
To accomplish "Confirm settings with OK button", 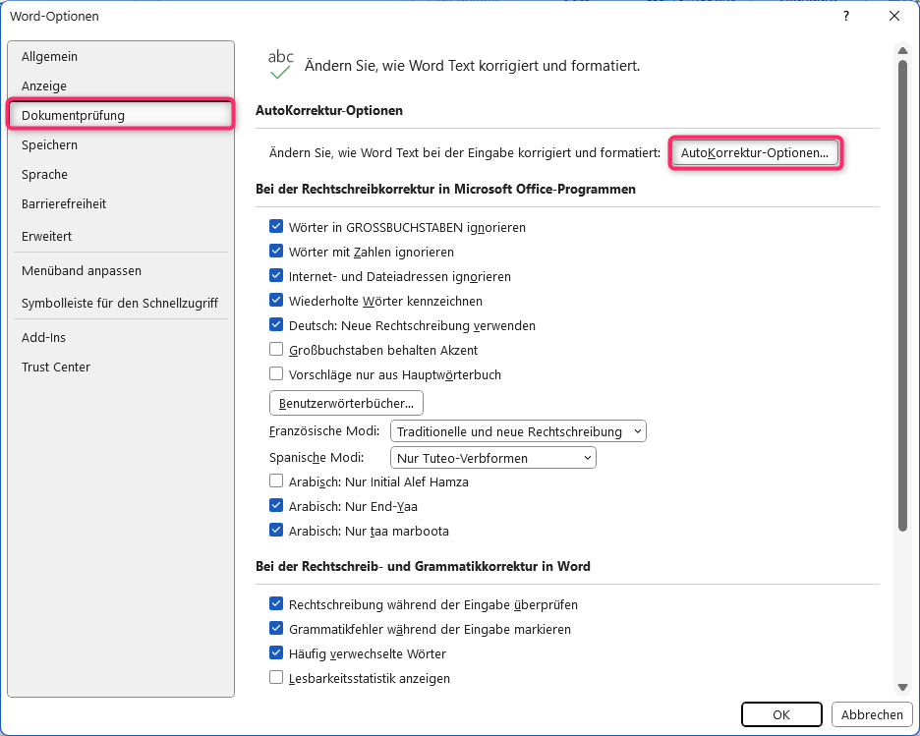I will coord(781,714).
